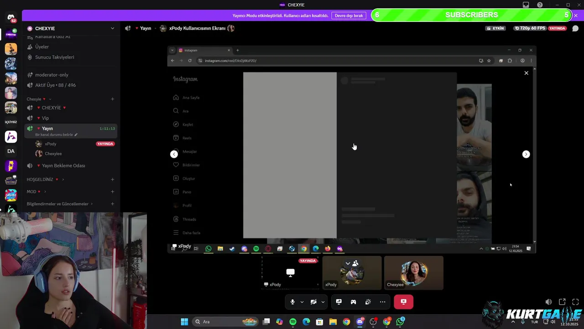Add channel to MOD category
This screenshot has width=584, height=329.
[112, 191]
